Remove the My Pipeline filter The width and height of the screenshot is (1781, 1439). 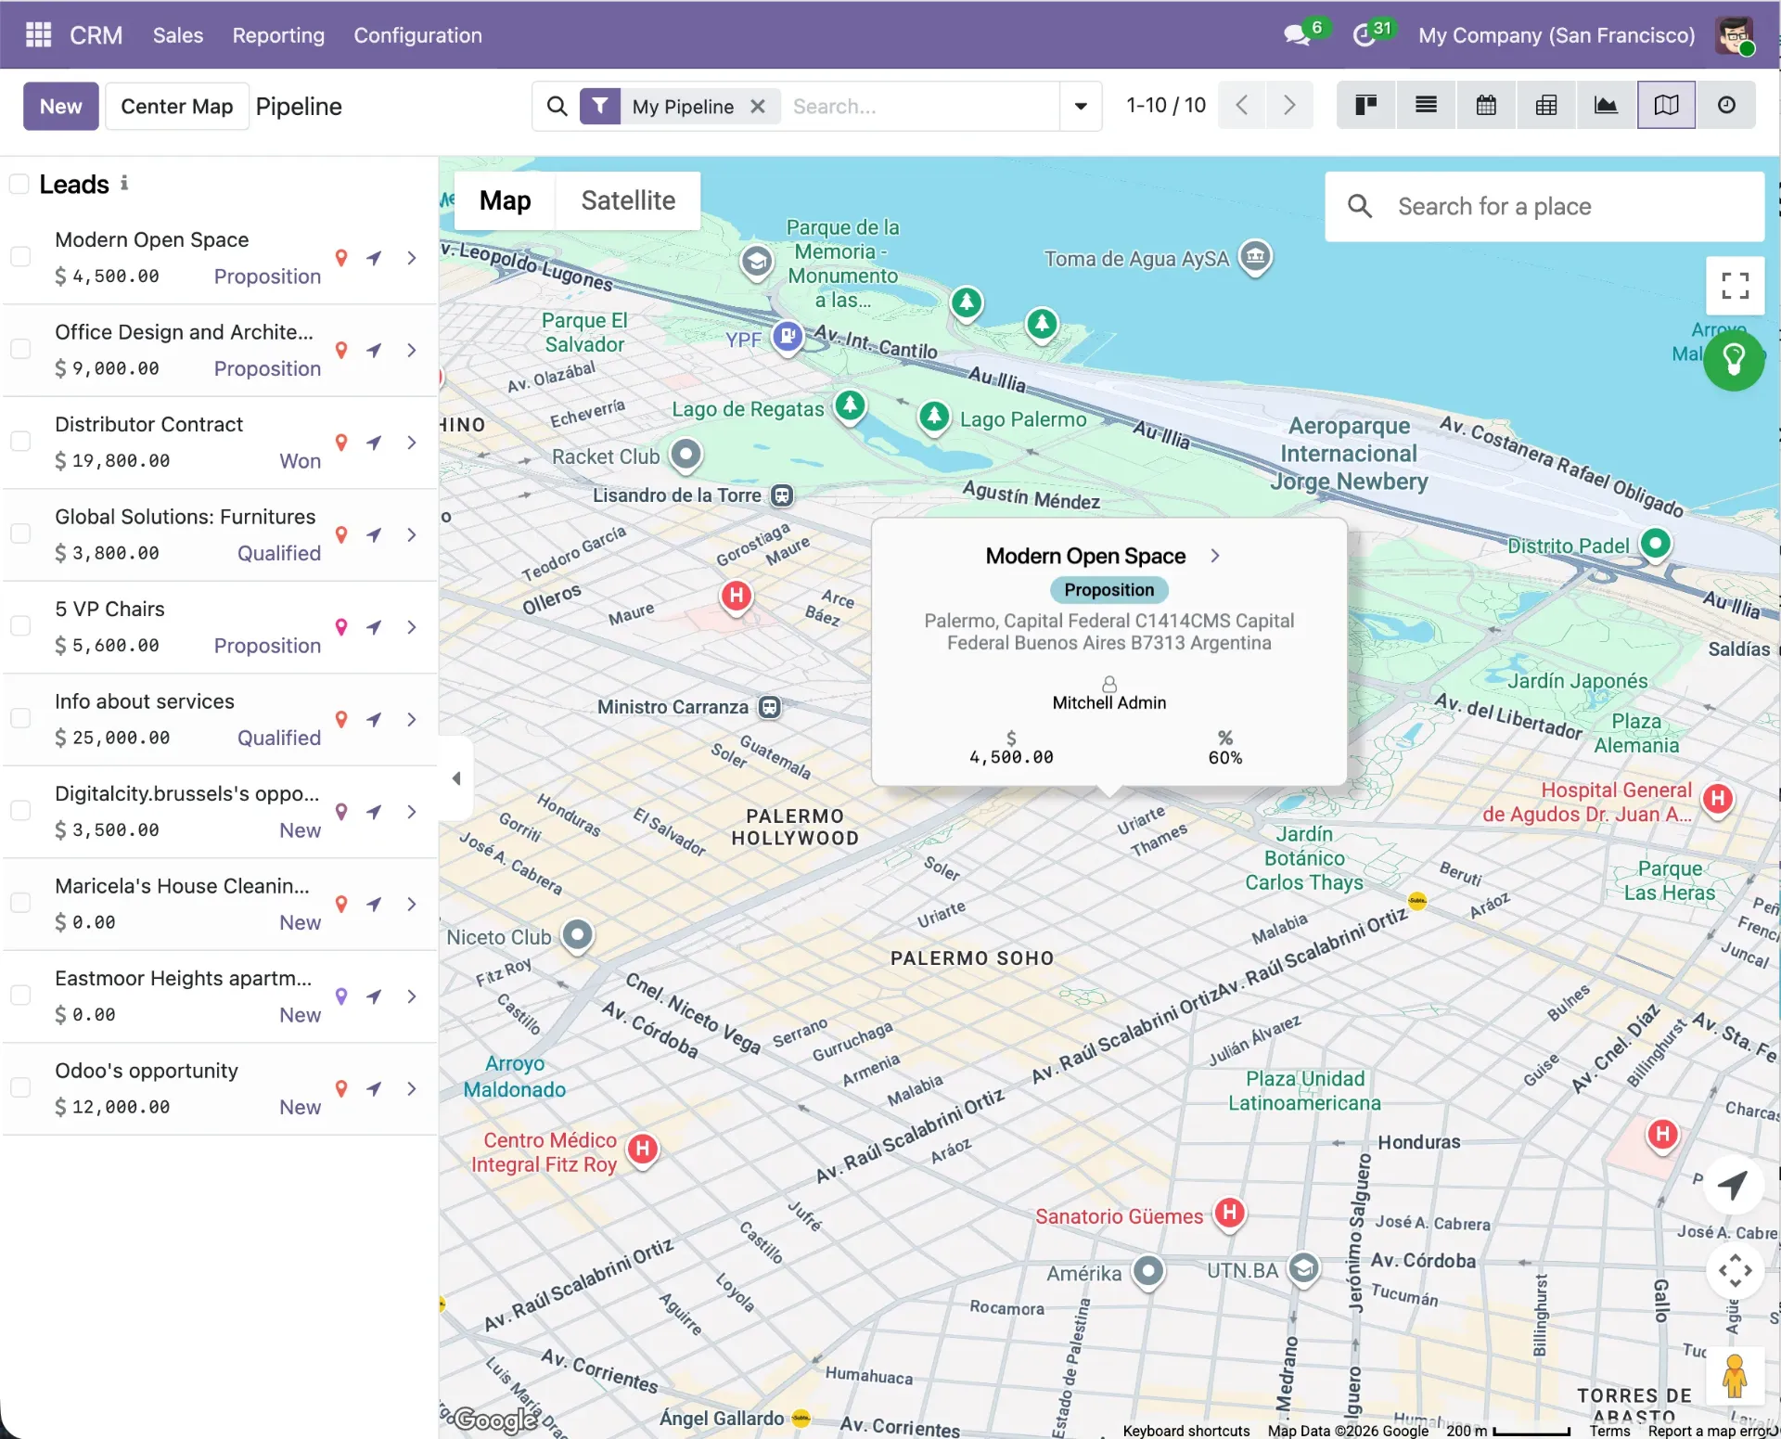tap(758, 107)
